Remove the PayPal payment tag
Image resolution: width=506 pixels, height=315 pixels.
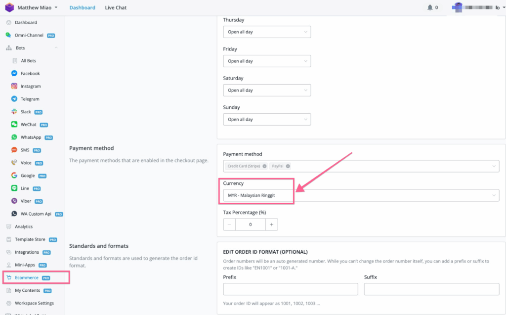pos(288,166)
